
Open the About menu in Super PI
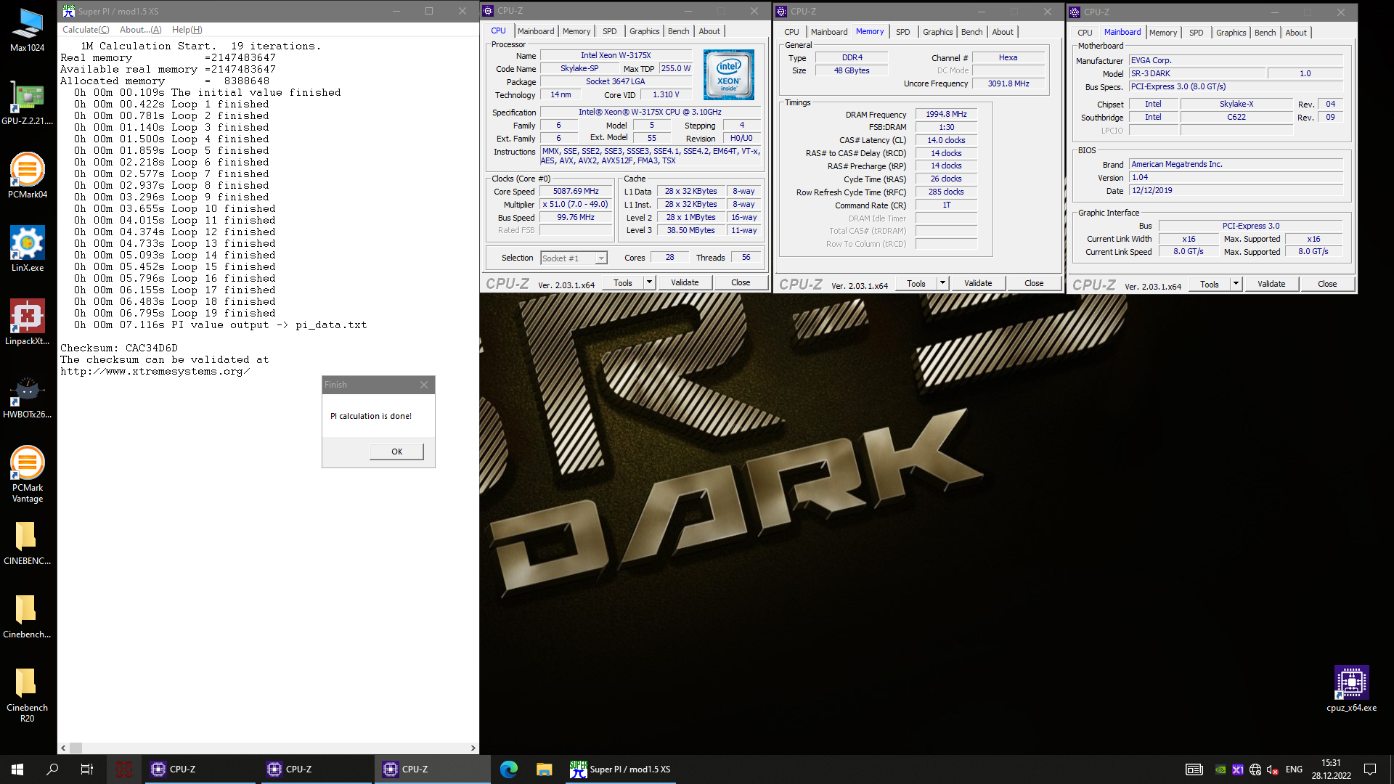pos(140,30)
